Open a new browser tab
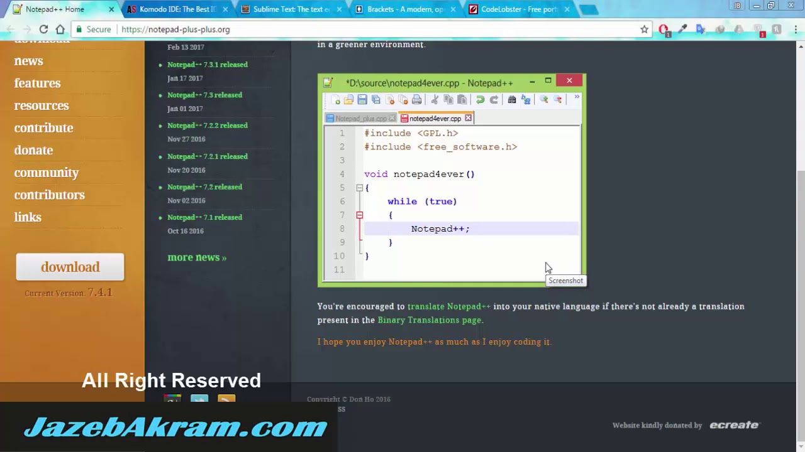This screenshot has height=452, width=805. (x=589, y=9)
